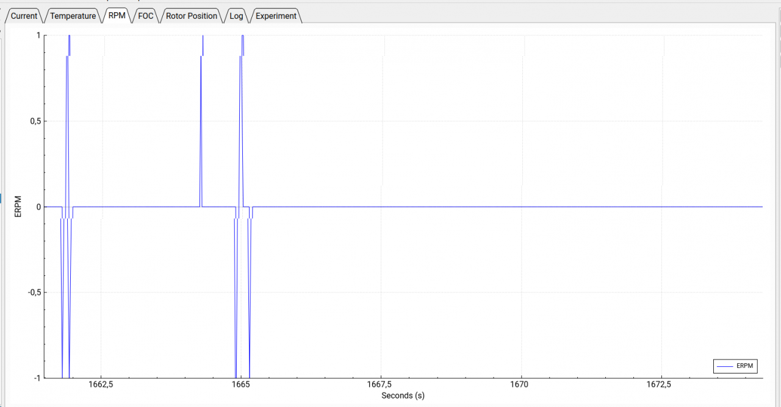Click the -1 y-axis tick label
Image resolution: width=781 pixels, height=407 pixels.
(x=38, y=378)
